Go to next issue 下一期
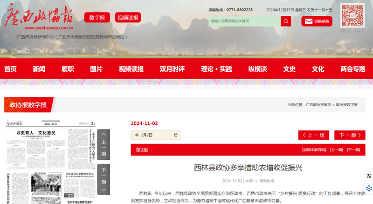The height and width of the screenshot is (204, 373). pyautogui.click(x=104, y=179)
